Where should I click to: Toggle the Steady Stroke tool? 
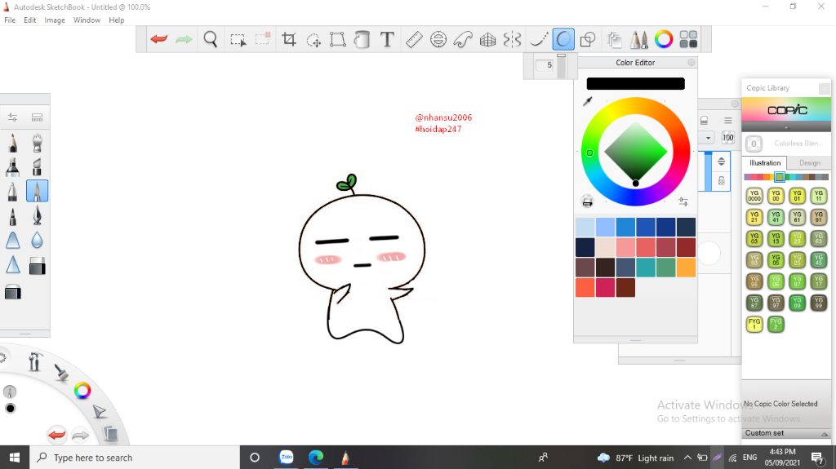(539, 39)
